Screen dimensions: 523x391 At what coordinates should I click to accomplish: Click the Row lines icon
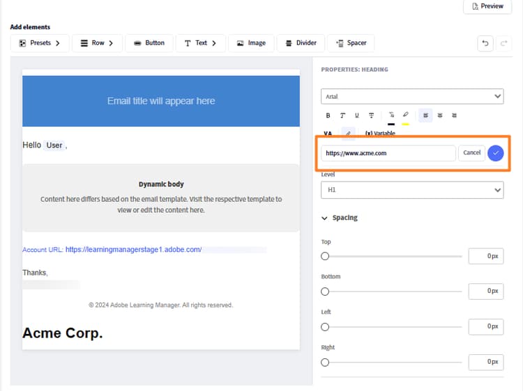point(84,43)
